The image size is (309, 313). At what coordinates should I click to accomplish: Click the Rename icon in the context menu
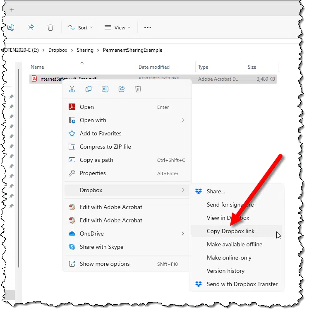tap(105, 89)
